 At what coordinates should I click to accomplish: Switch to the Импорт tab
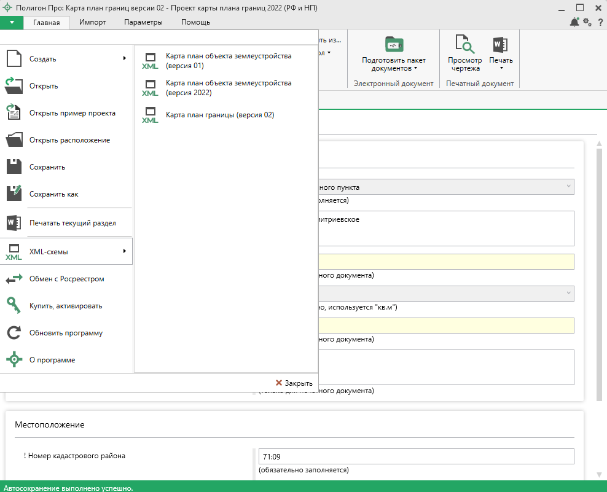93,22
